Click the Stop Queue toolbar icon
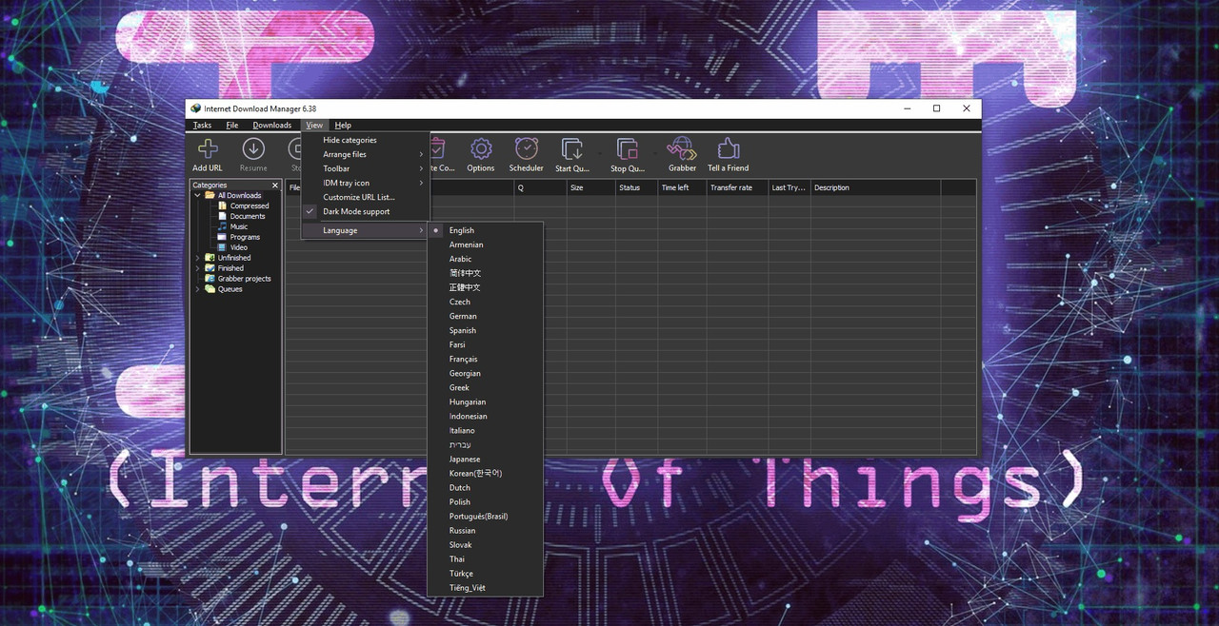The height and width of the screenshot is (626, 1219). (x=627, y=148)
